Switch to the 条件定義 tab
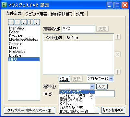 (14, 13)
